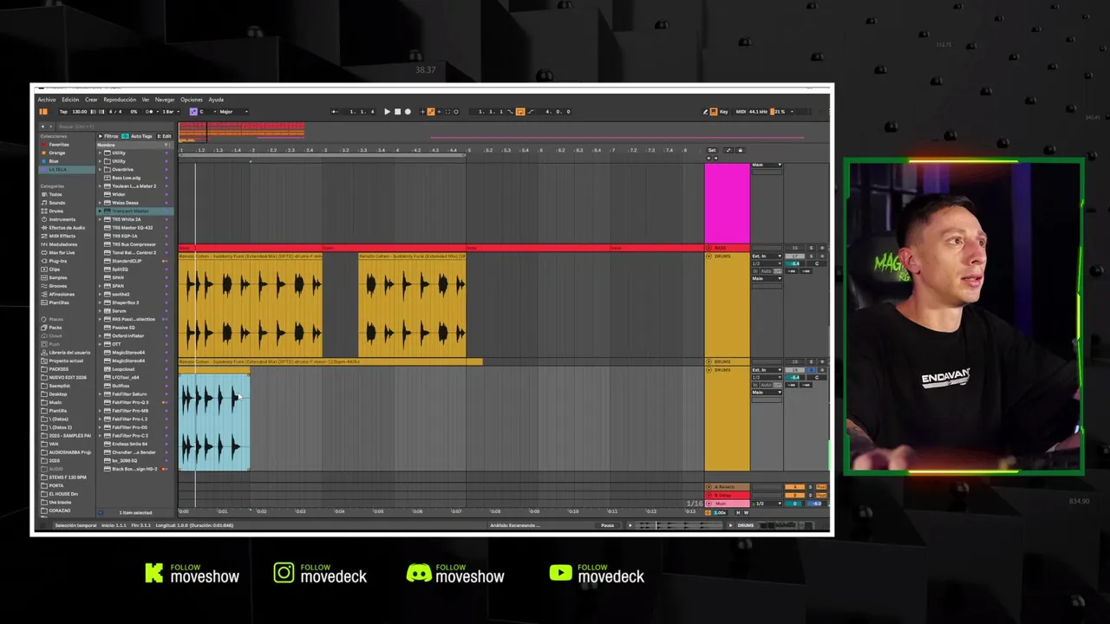
Task: Click the browser Edit button
Action: pyautogui.click(x=164, y=136)
